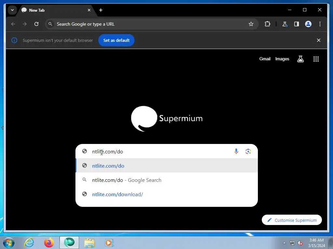
Task: Open the clock showing 3:46 AM
Action: point(316,243)
